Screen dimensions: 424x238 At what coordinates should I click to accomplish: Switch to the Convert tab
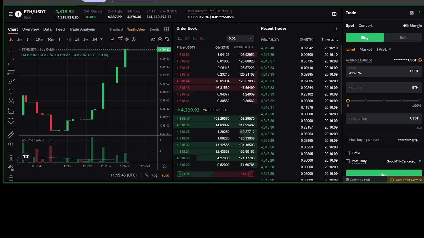click(365, 25)
